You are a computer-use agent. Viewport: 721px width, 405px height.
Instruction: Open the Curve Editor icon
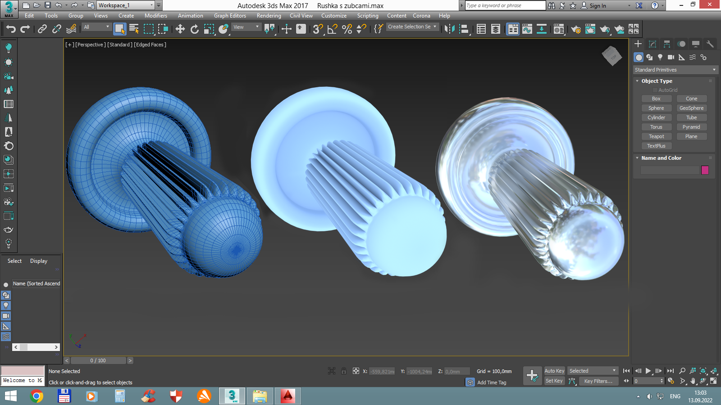click(527, 29)
